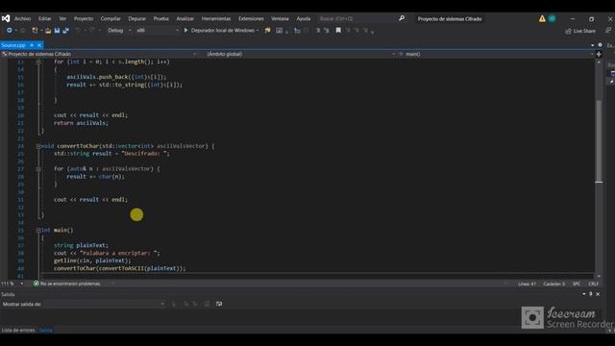Viewport: 615px width, 346px height.
Task: Open the Proyecto menu
Action: coord(84,18)
